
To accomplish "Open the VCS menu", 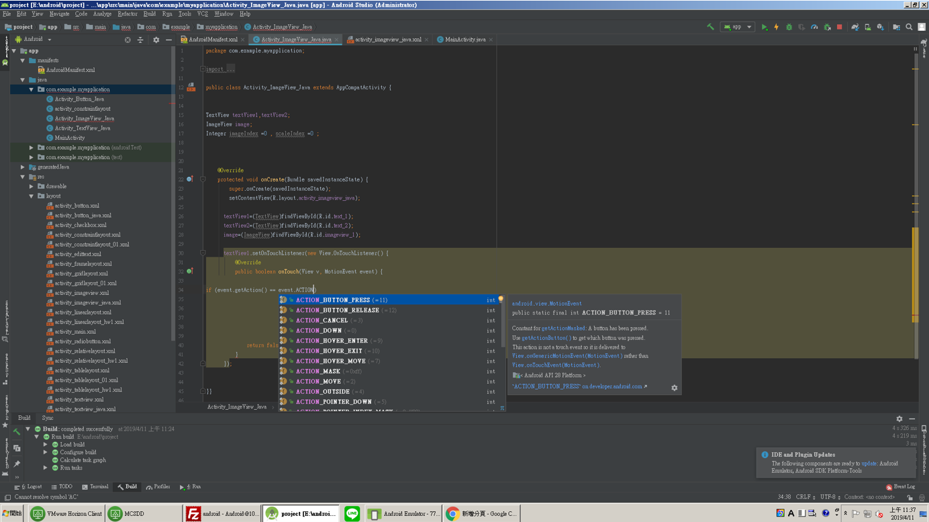I will coord(202,13).
